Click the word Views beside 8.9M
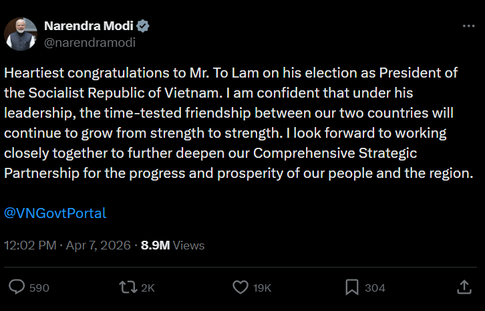Viewport: 485px width, 311px height. click(x=189, y=245)
